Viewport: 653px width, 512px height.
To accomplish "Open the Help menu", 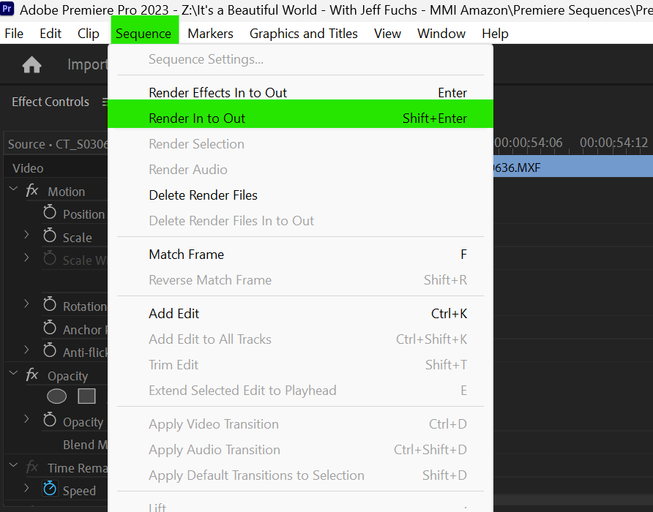I will (495, 34).
